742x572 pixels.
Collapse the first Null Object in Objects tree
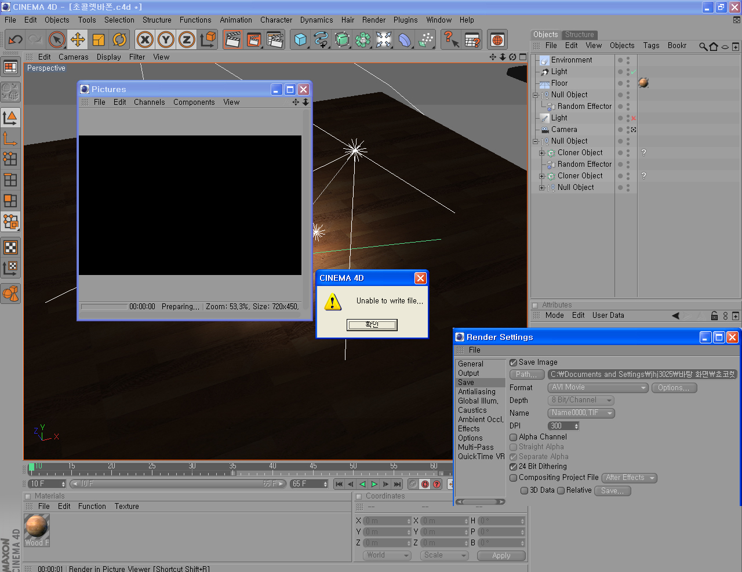pyautogui.click(x=536, y=95)
